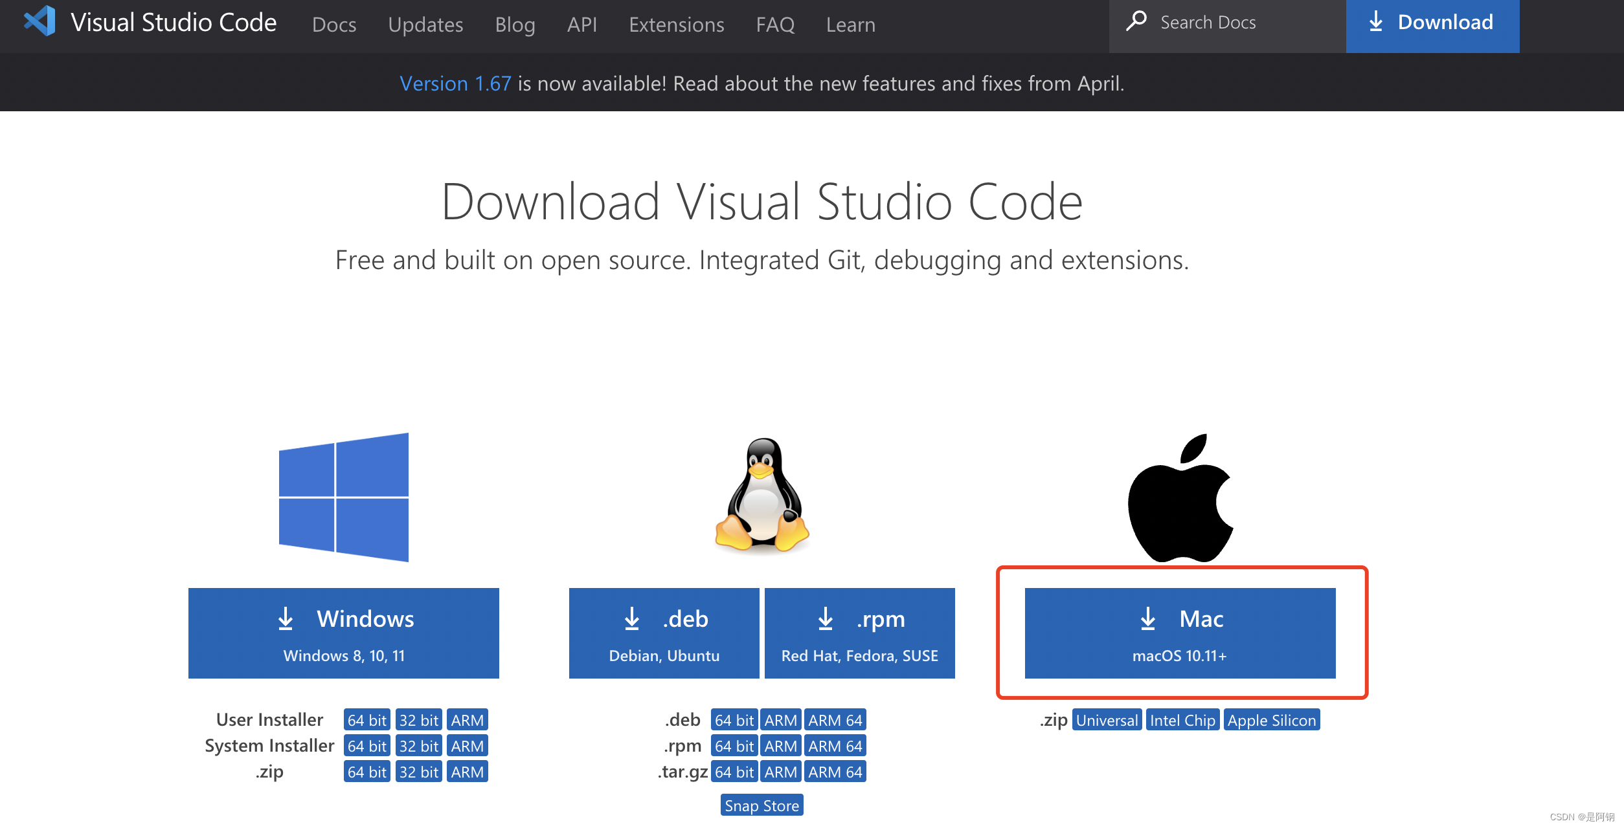Open the Version 1.67 link

point(455,83)
